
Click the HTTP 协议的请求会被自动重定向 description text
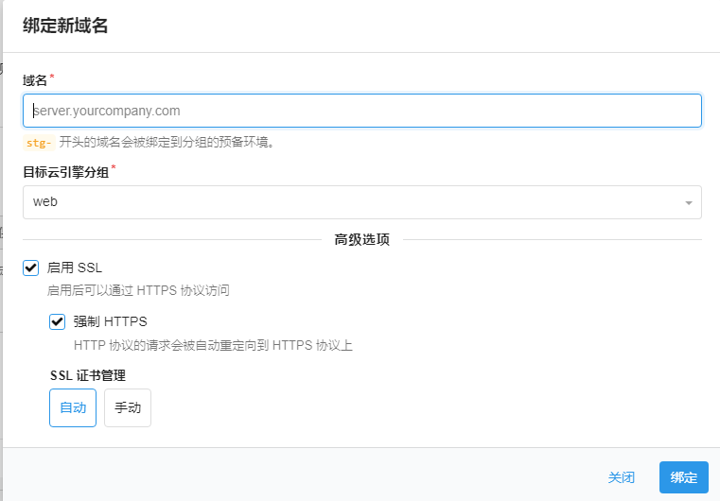(x=213, y=345)
